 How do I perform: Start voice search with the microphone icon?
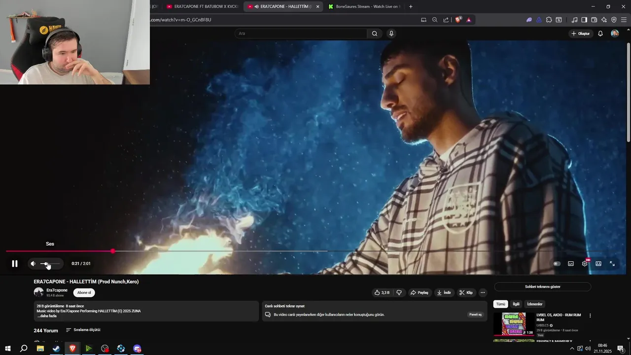click(391, 34)
